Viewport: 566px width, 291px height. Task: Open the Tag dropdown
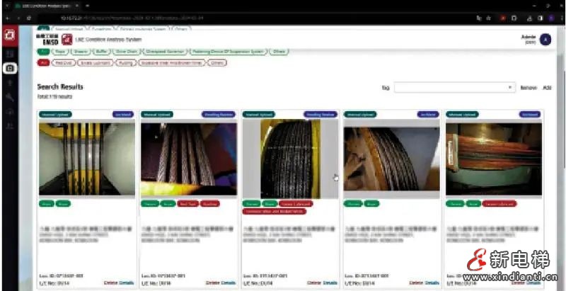(x=454, y=87)
